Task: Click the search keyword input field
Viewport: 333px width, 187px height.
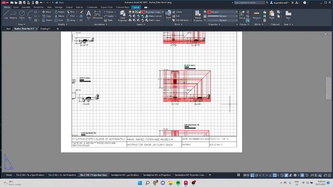Action: pos(249,3)
